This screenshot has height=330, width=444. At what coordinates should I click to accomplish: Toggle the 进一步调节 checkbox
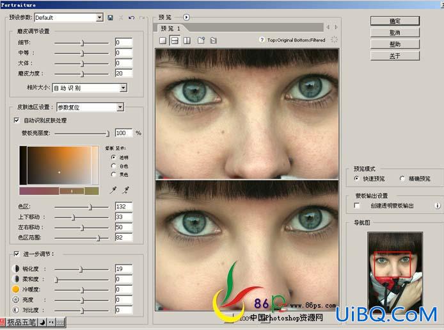[17, 254]
